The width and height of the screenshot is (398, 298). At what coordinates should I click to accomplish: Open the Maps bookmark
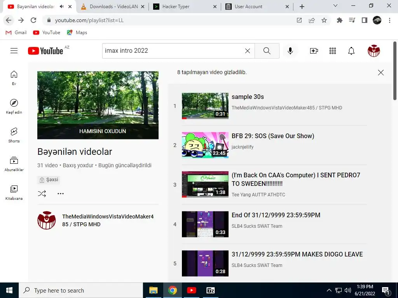tap(77, 33)
